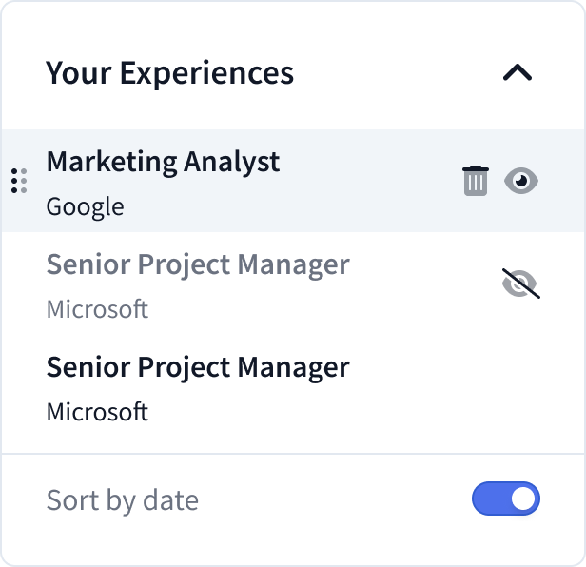The height and width of the screenshot is (567, 586).
Task: Turn off the Sort by date switch
Action: tap(505, 499)
